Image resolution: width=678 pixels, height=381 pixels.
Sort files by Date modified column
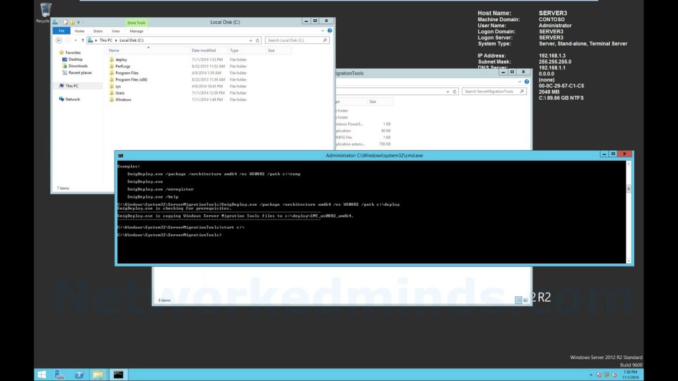(x=203, y=50)
